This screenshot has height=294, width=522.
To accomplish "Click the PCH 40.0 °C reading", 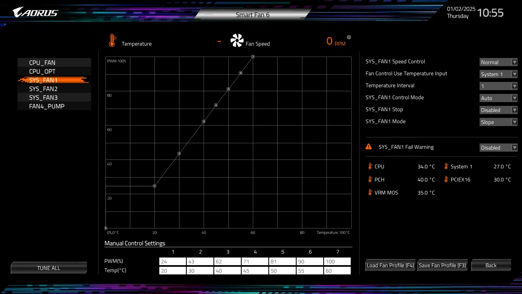I will (x=426, y=179).
